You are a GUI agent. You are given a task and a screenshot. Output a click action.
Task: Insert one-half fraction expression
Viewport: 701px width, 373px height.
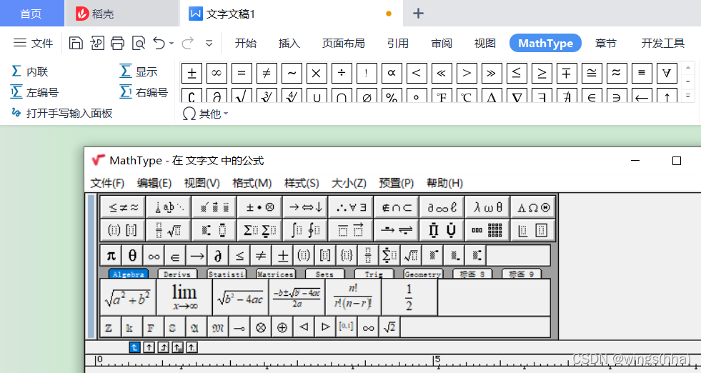[409, 297]
